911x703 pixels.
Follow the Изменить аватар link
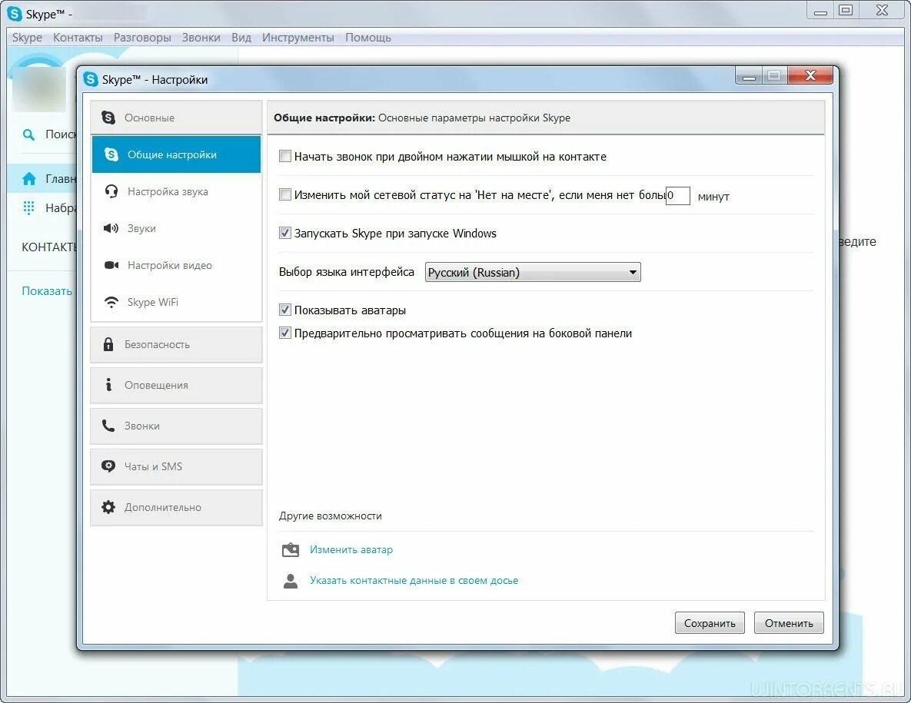pyautogui.click(x=351, y=549)
